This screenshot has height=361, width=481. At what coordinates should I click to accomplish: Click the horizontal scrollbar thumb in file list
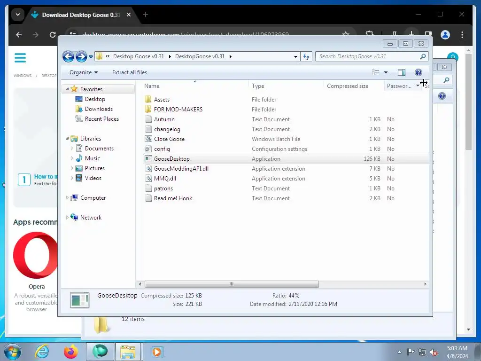click(232, 284)
